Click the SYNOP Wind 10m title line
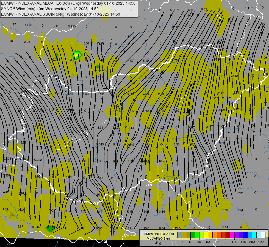 click(x=50, y=9)
